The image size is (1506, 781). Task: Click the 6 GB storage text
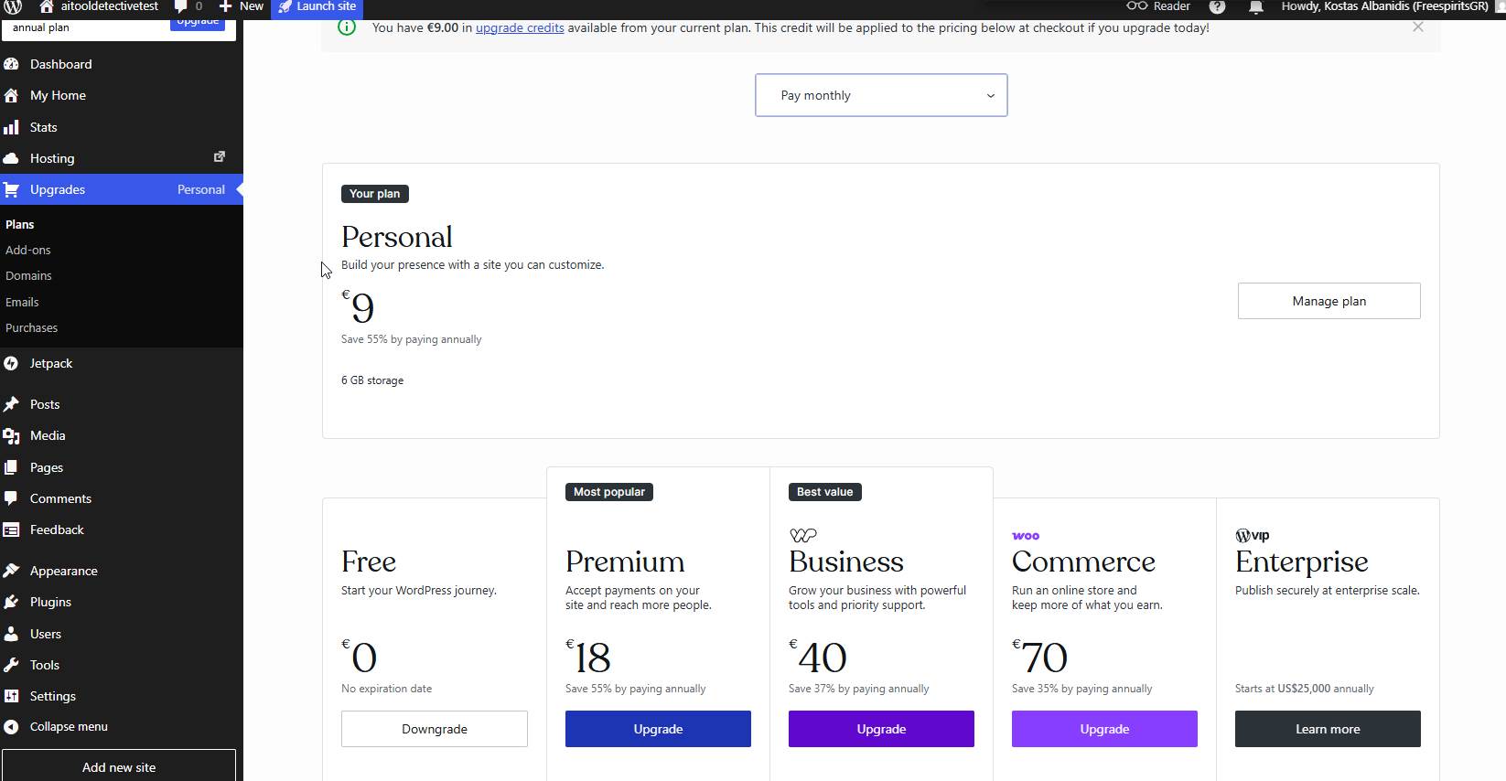[x=372, y=380]
